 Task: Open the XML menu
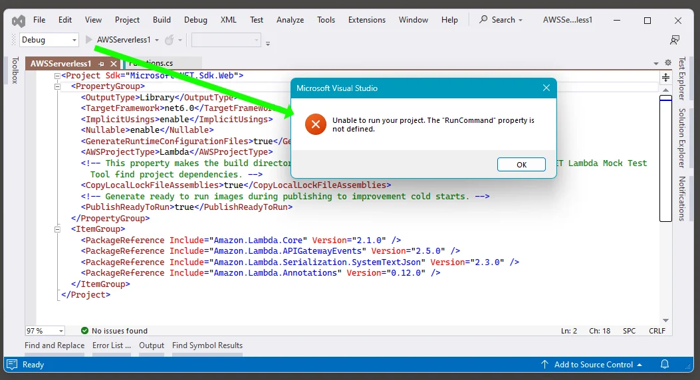229,20
